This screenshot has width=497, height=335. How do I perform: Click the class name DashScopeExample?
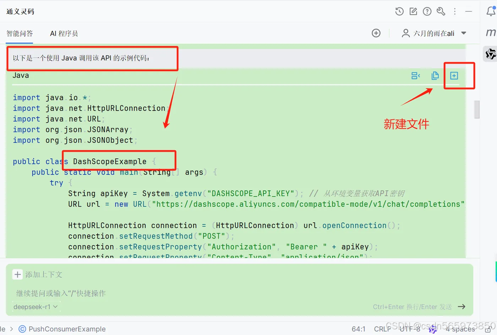coord(110,161)
